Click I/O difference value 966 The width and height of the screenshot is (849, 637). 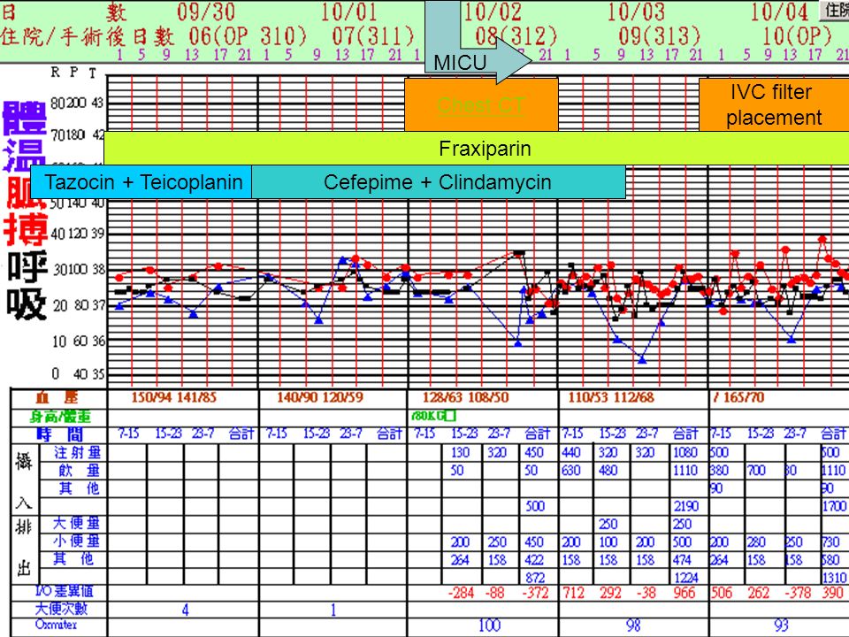684,593
